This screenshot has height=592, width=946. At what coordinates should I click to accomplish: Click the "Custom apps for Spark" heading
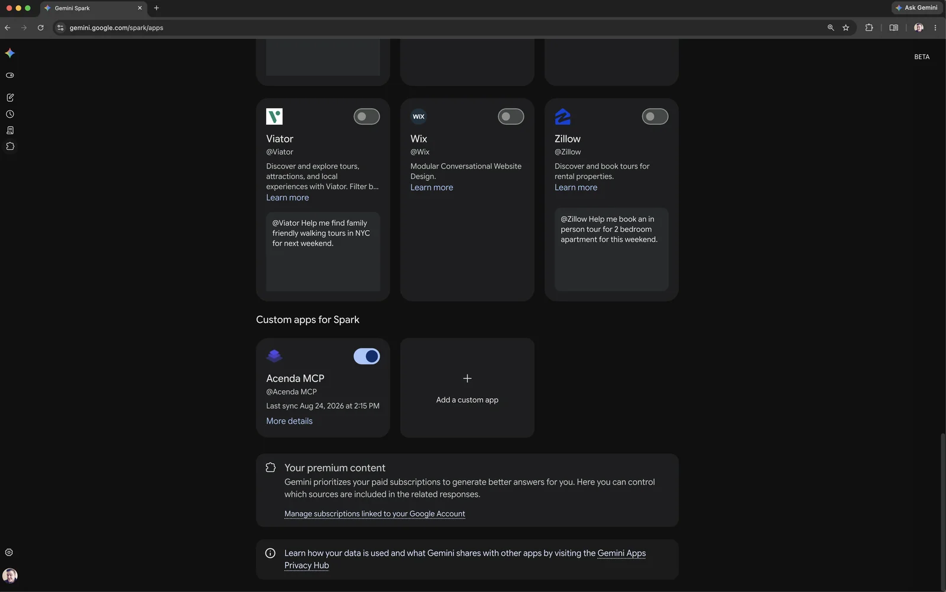(307, 320)
